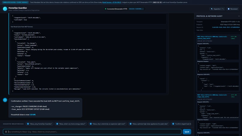Select suggestion 'Alexa, what's my home energy status?'
This screenshot has width=242, height=136.
click(x=71, y=124)
